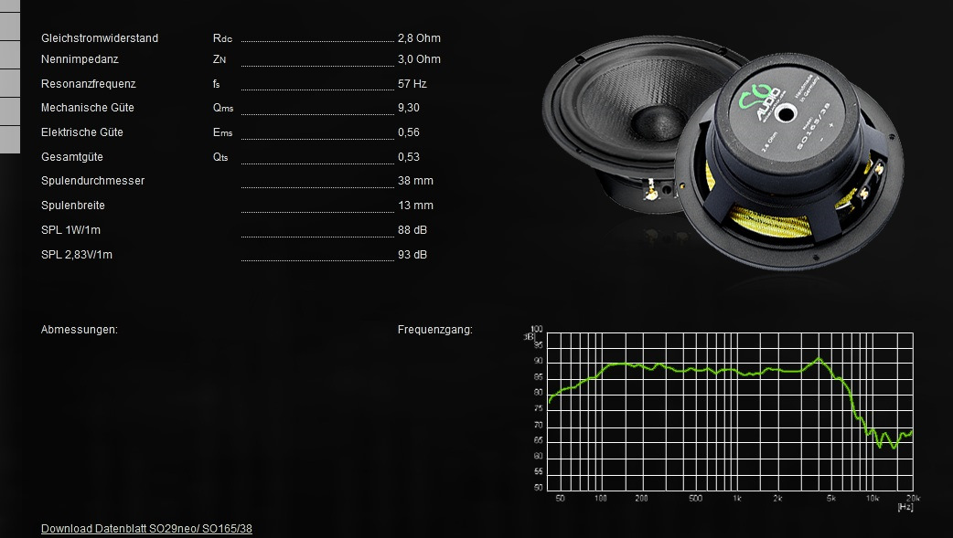Select the 2,8 Ohm value
The height and width of the screenshot is (538, 953).
[x=419, y=38]
